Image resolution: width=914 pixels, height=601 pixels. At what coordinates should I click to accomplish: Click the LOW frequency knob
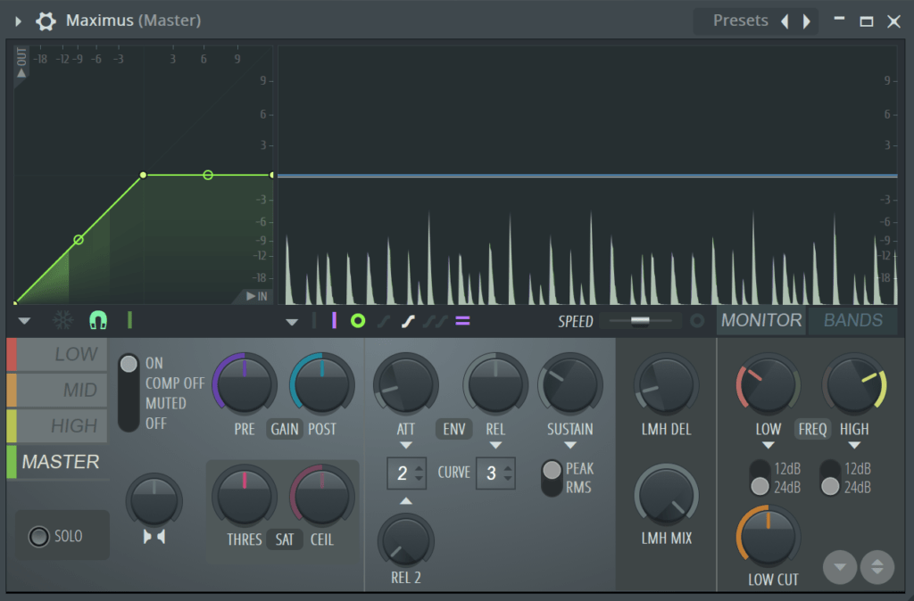pos(768,384)
